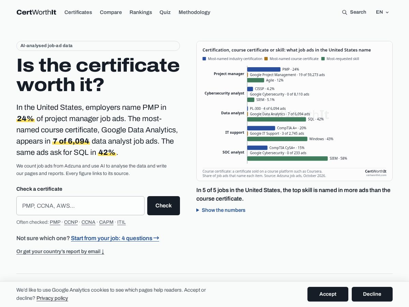Go to the Rankings page

coord(141,12)
